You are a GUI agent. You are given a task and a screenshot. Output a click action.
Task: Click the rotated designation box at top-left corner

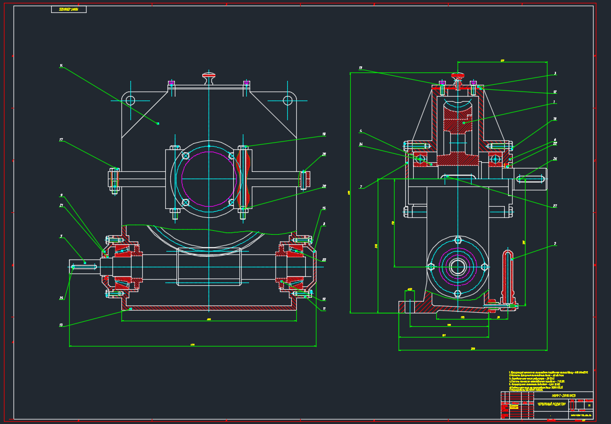pyautogui.click(x=69, y=10)
